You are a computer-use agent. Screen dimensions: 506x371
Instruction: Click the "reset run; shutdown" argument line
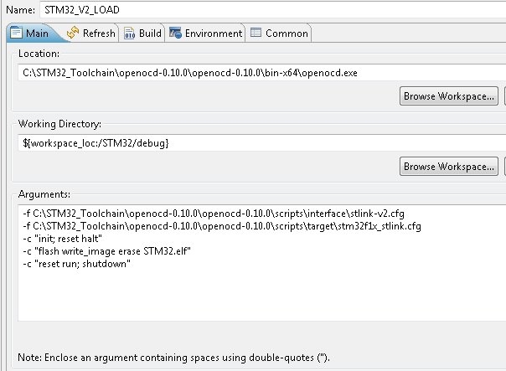pos(76,264)
